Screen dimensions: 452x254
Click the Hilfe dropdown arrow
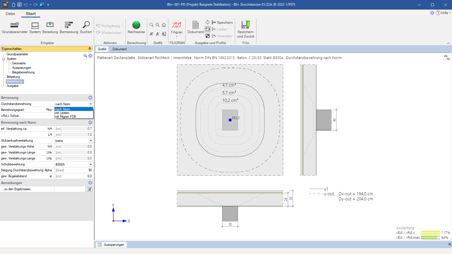point(450,13)
